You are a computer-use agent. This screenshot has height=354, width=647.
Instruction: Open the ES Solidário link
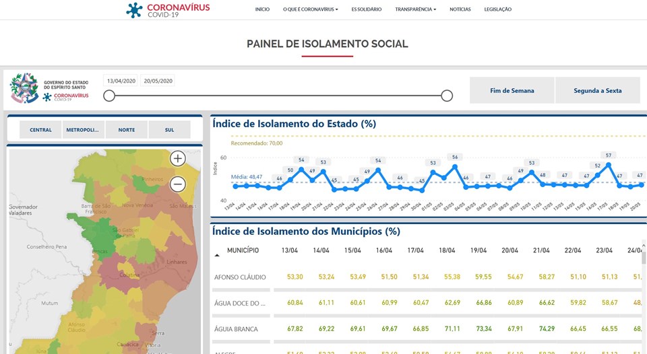pos(366,9)
